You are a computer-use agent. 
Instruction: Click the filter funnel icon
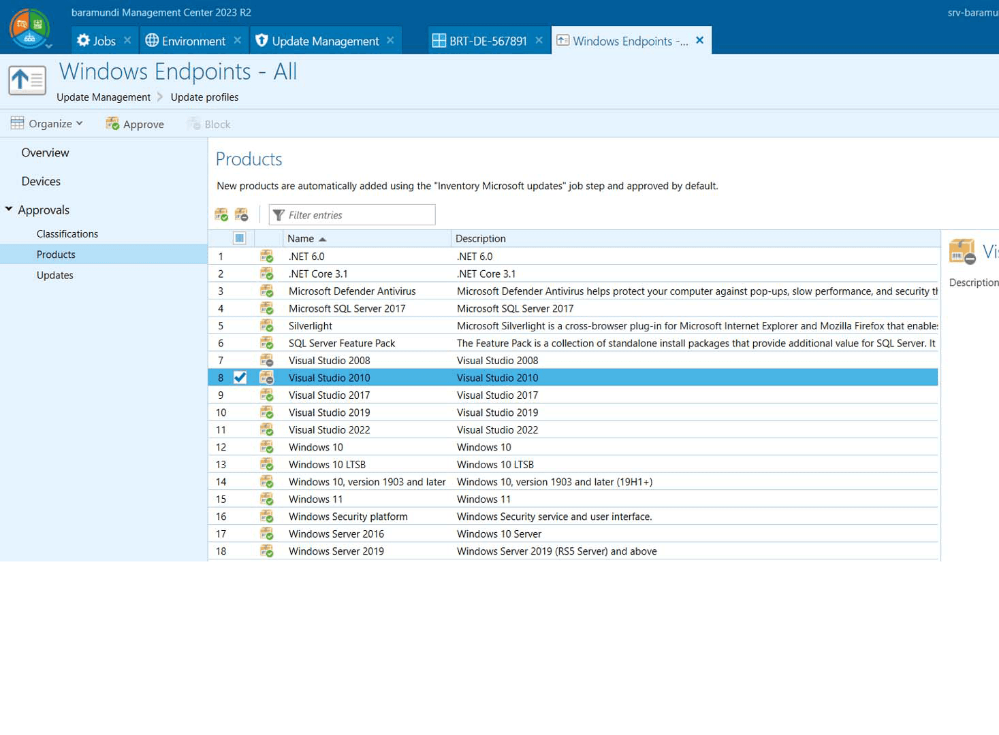(279, 215)
